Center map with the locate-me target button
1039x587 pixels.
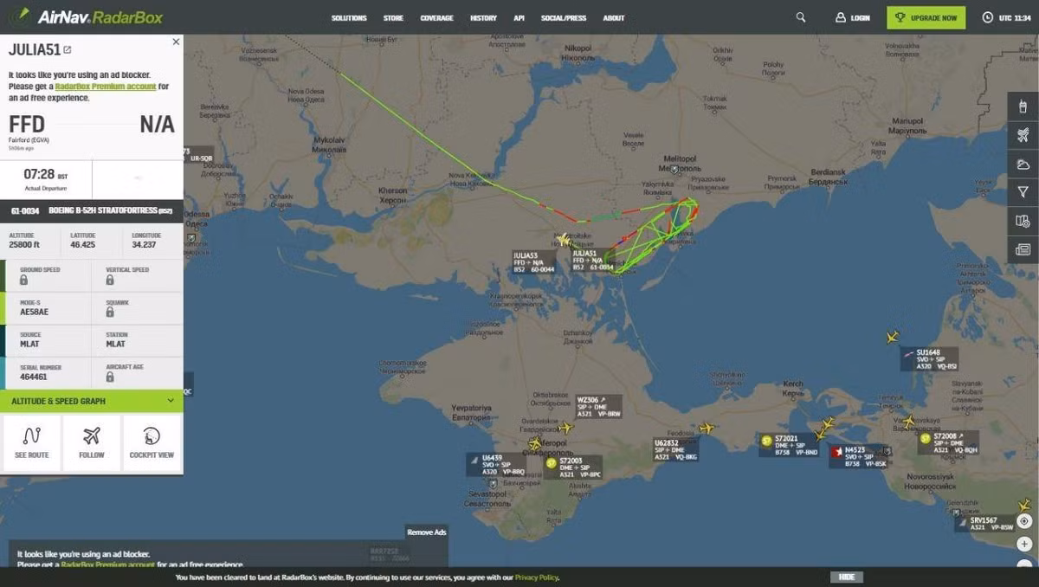coord(1024,521)
